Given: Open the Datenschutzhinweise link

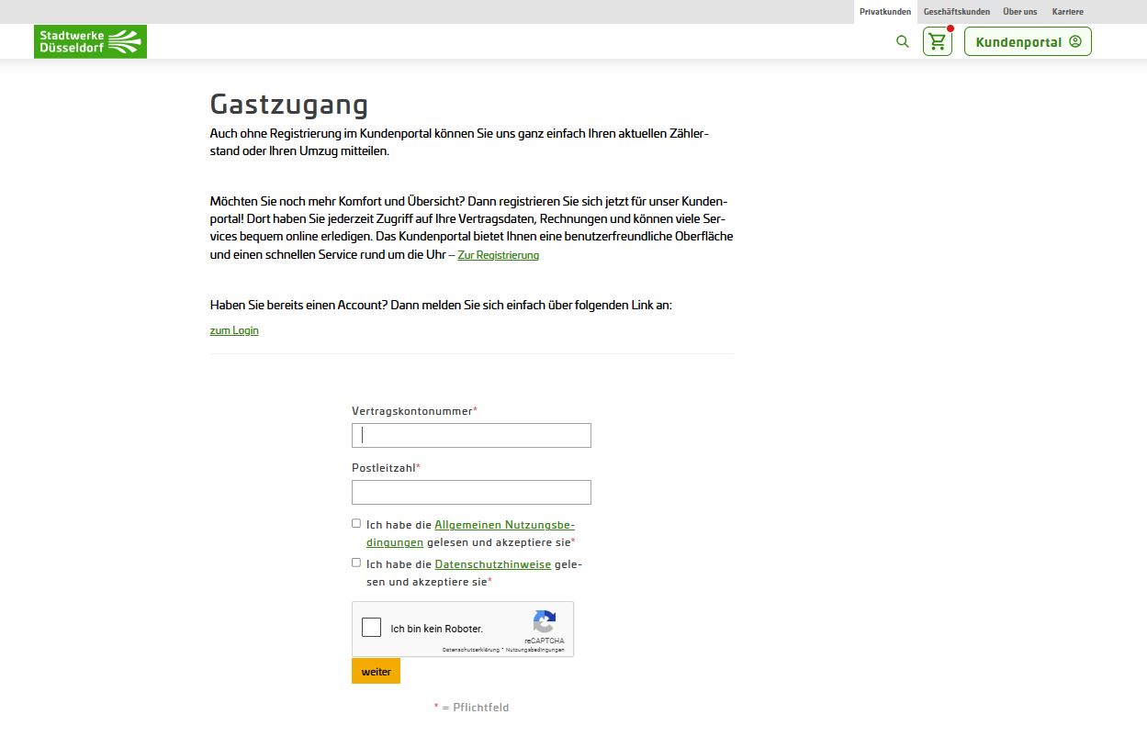Looking at the screenshot, I should coord(493,563).
